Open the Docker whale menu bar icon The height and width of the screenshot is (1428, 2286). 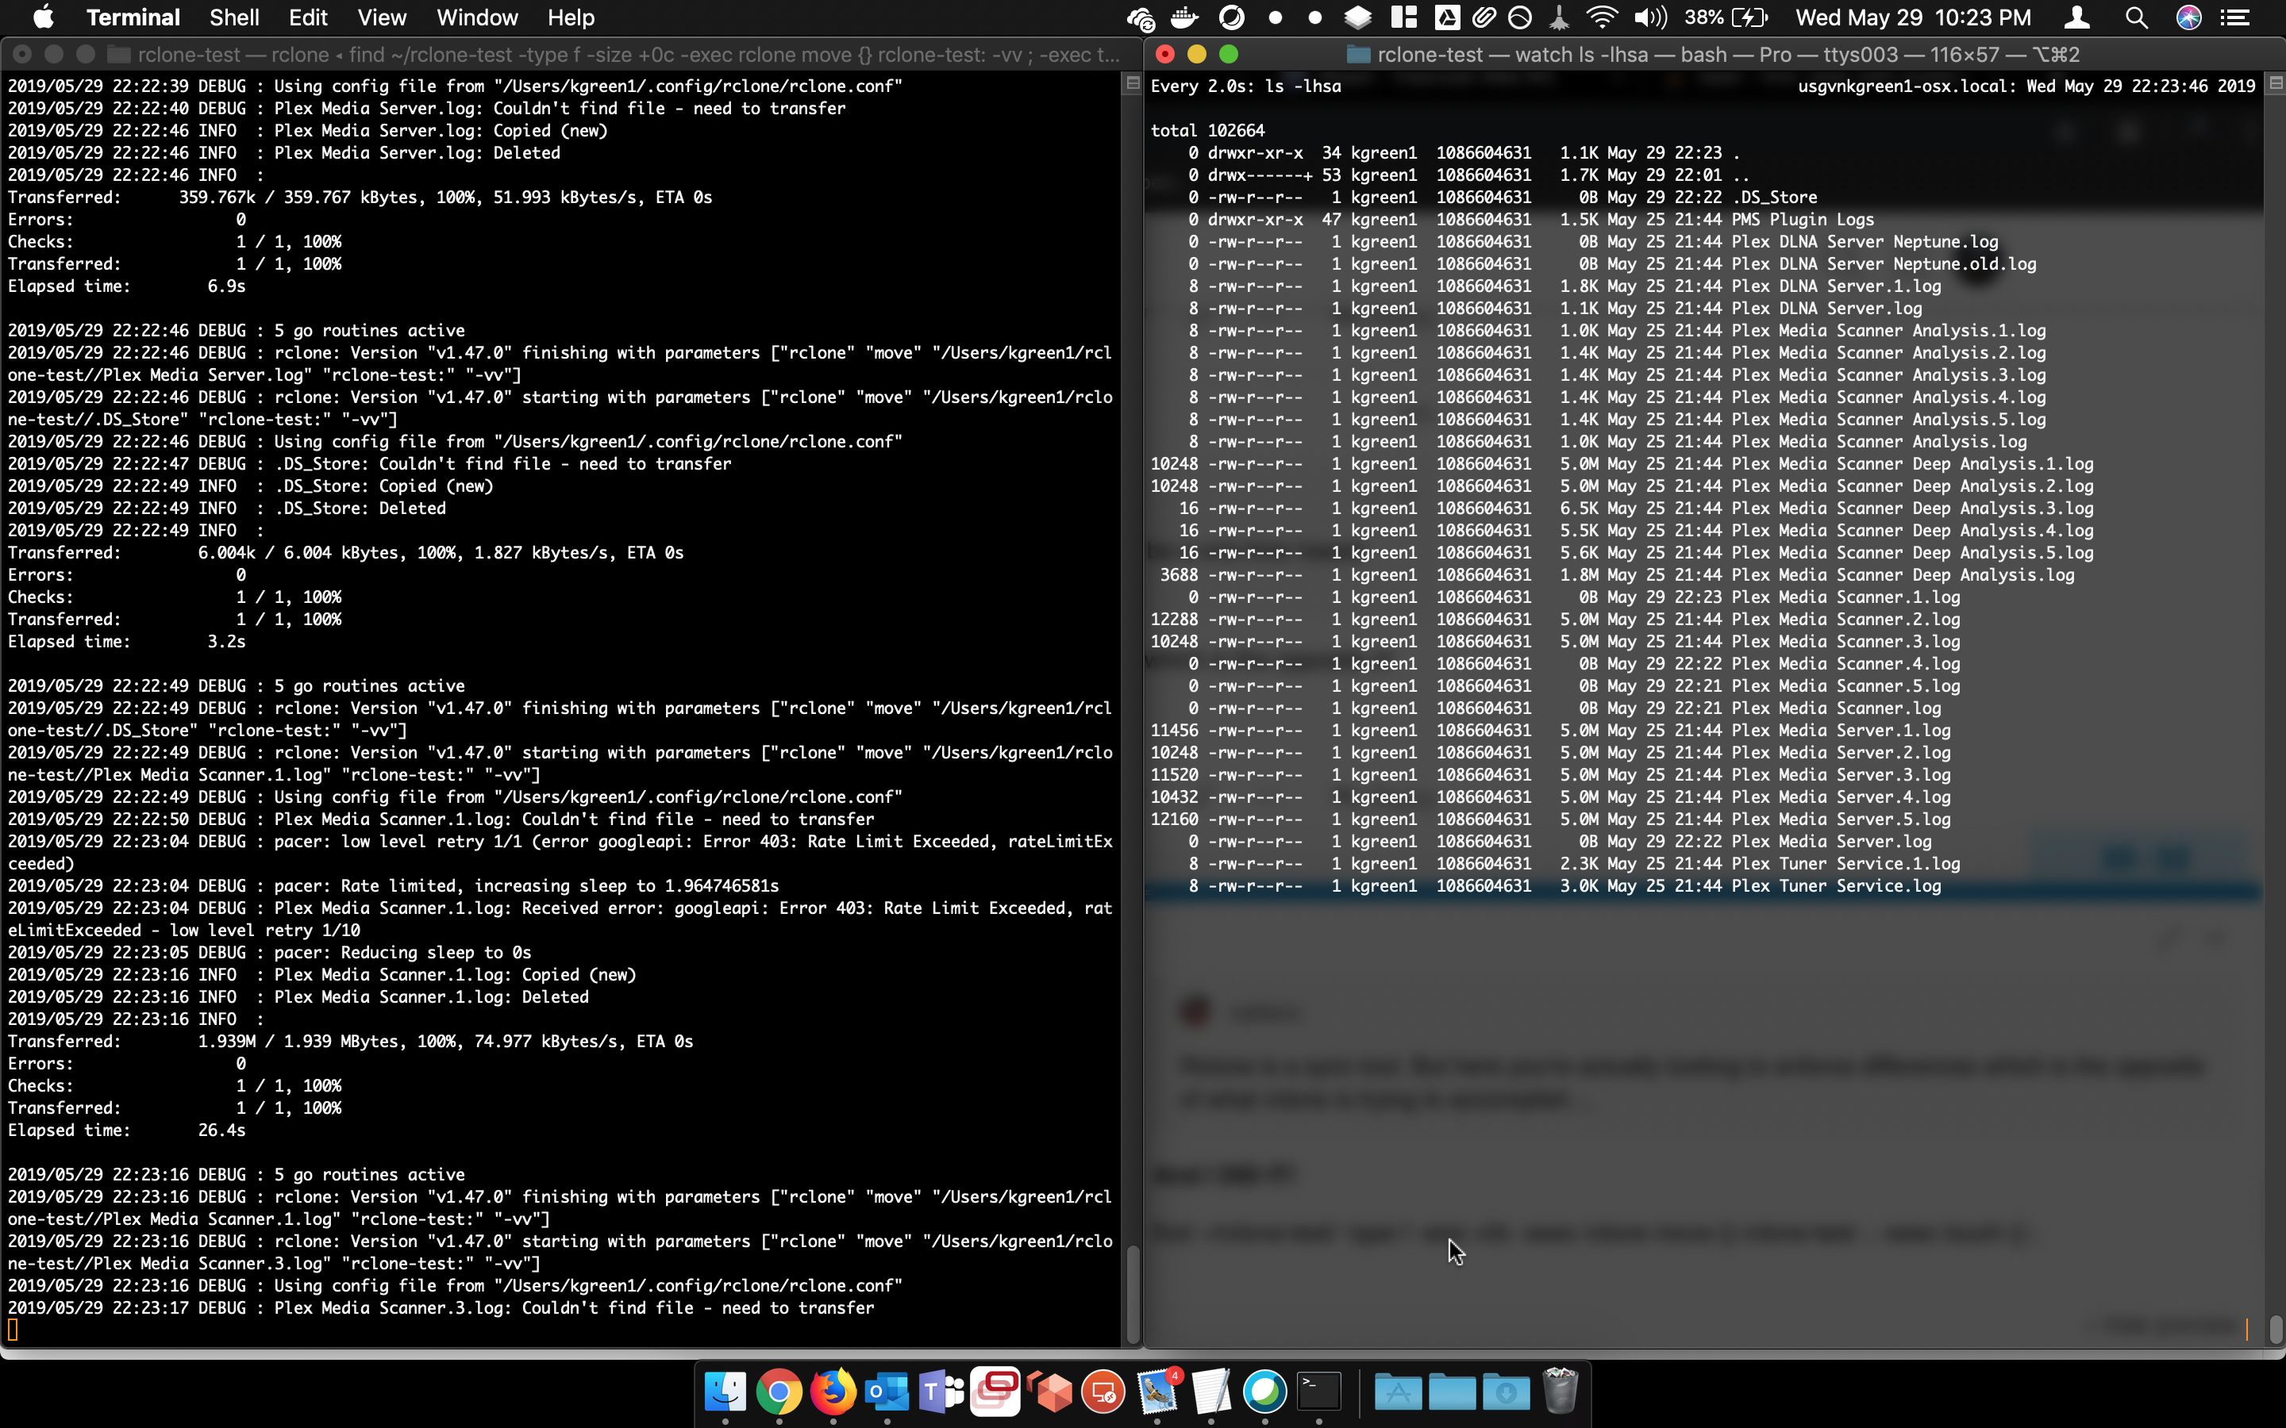[x=1184, y=17]
